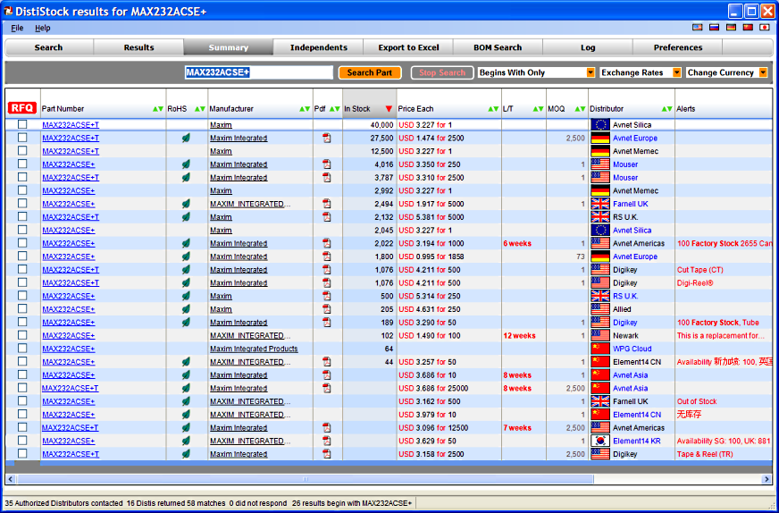Toggle In Stock sort red arrow
Image resolution: width=779 pixels, height=513 pixels.
point(389,109)
